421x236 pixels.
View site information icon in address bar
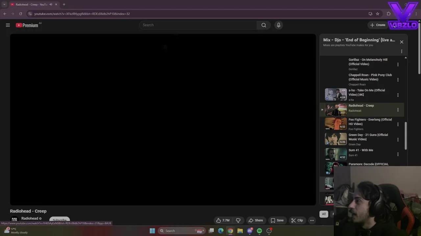30,14
